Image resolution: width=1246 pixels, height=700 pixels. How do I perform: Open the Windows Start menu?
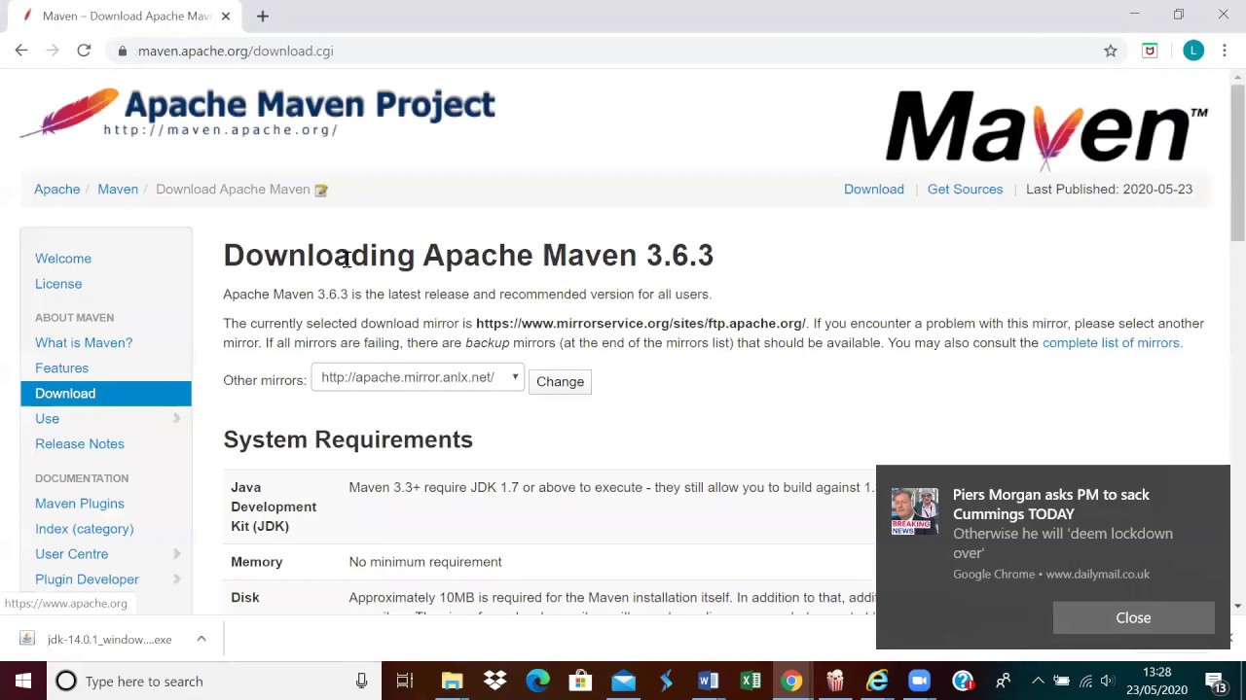point(23,681)
